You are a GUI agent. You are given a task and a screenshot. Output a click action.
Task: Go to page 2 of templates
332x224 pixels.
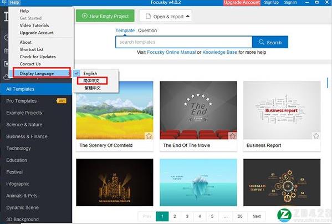(175, 216)
